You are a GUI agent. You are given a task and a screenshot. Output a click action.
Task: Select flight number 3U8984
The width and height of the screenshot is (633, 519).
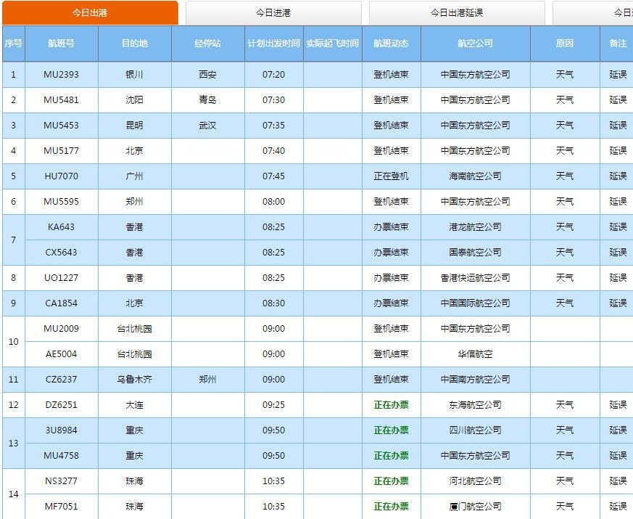tap(62, 430)
